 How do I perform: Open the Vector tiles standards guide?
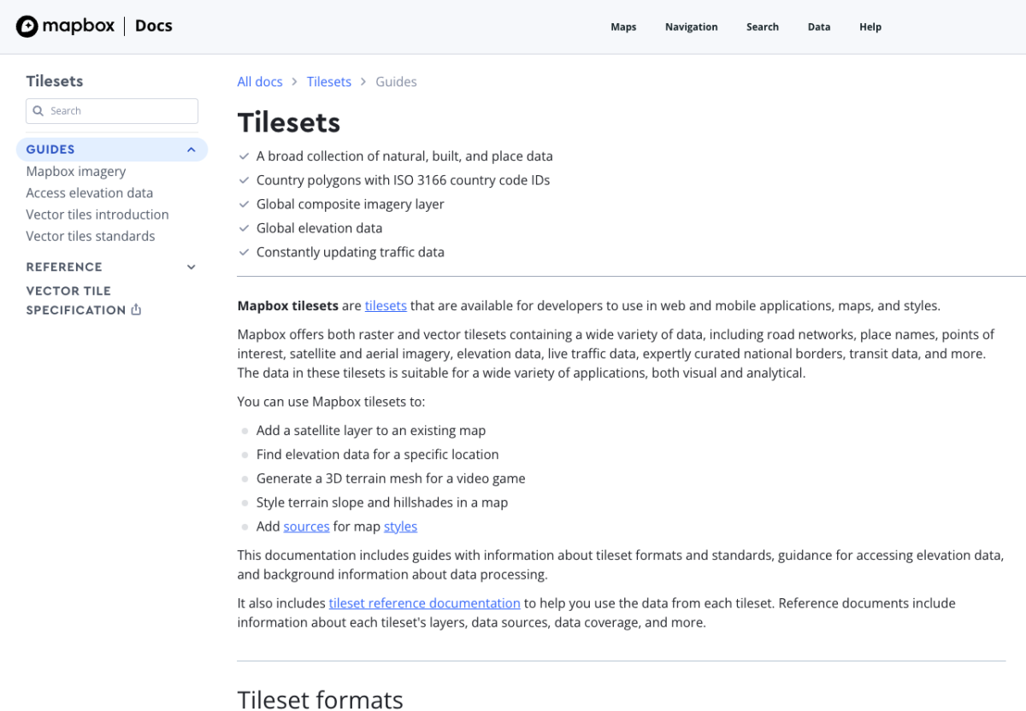click(90, 236)
